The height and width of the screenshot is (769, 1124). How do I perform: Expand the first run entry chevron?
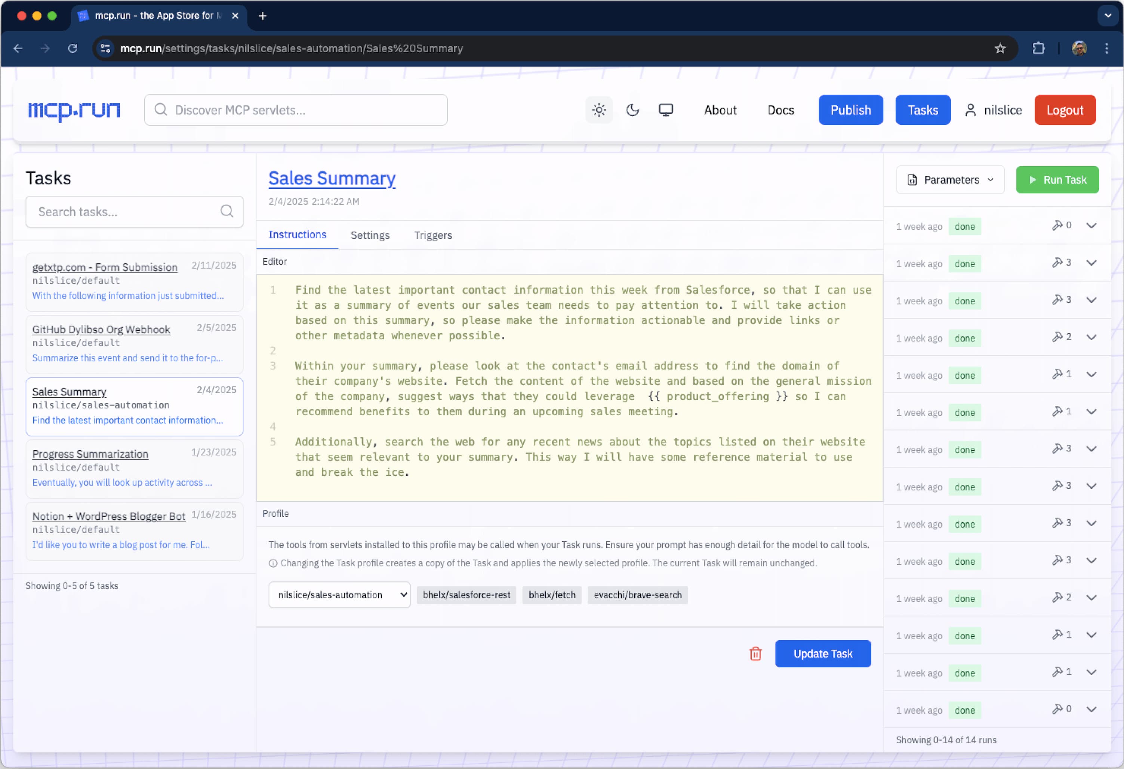pyautogui.click(x=1091, y=226)
